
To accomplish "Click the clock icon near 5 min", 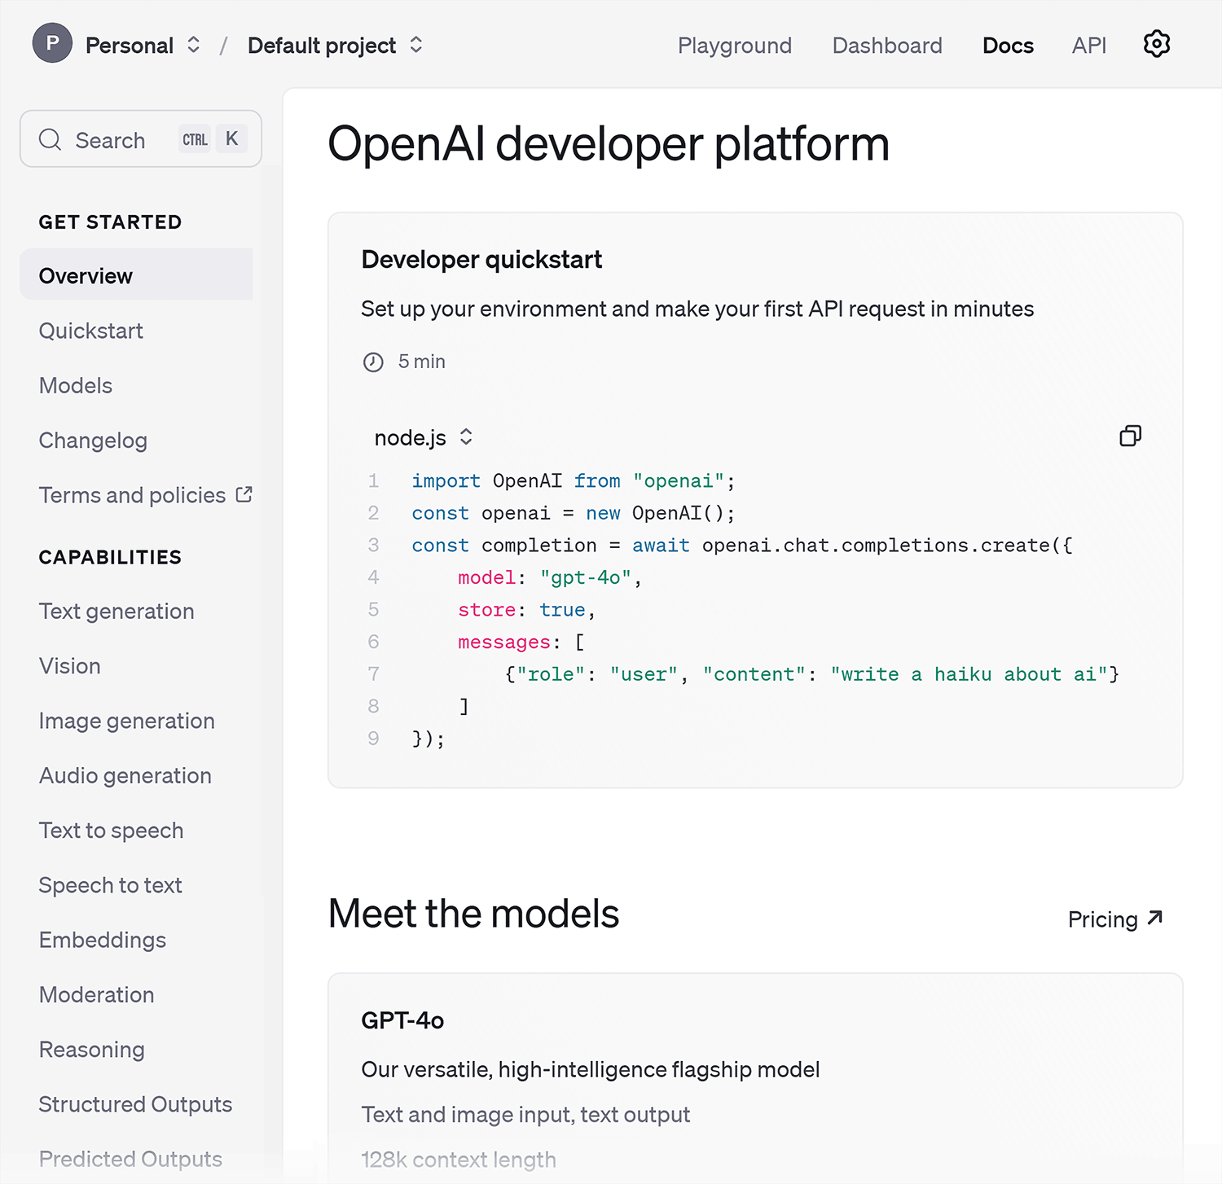I will pyautogui.click(x=373, y=362).
